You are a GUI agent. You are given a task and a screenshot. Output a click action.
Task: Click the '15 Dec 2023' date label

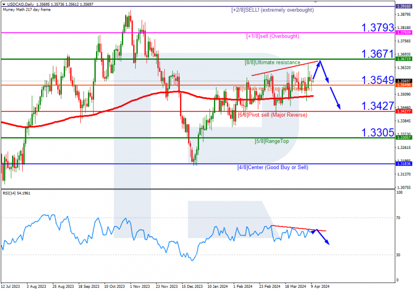(x=192, y=287)
